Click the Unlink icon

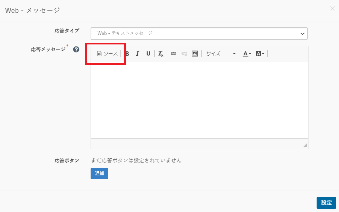tap(184, 54)
